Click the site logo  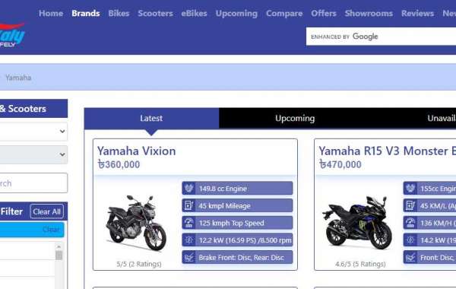pyautogui.click(x=12, y=35)
